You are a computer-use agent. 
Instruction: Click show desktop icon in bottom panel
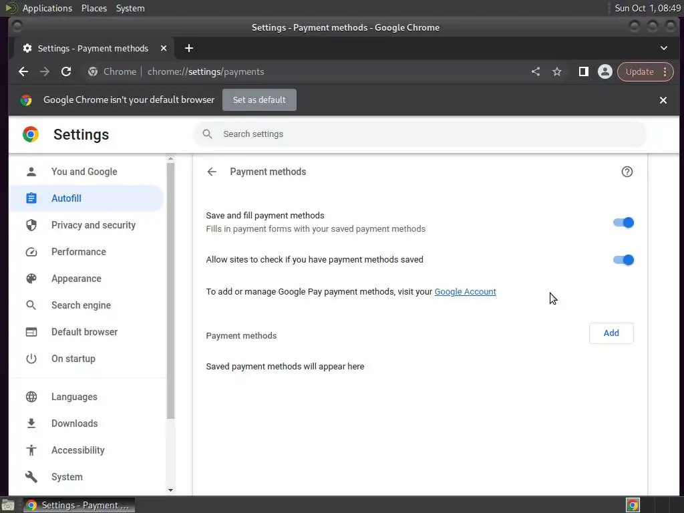8,505
